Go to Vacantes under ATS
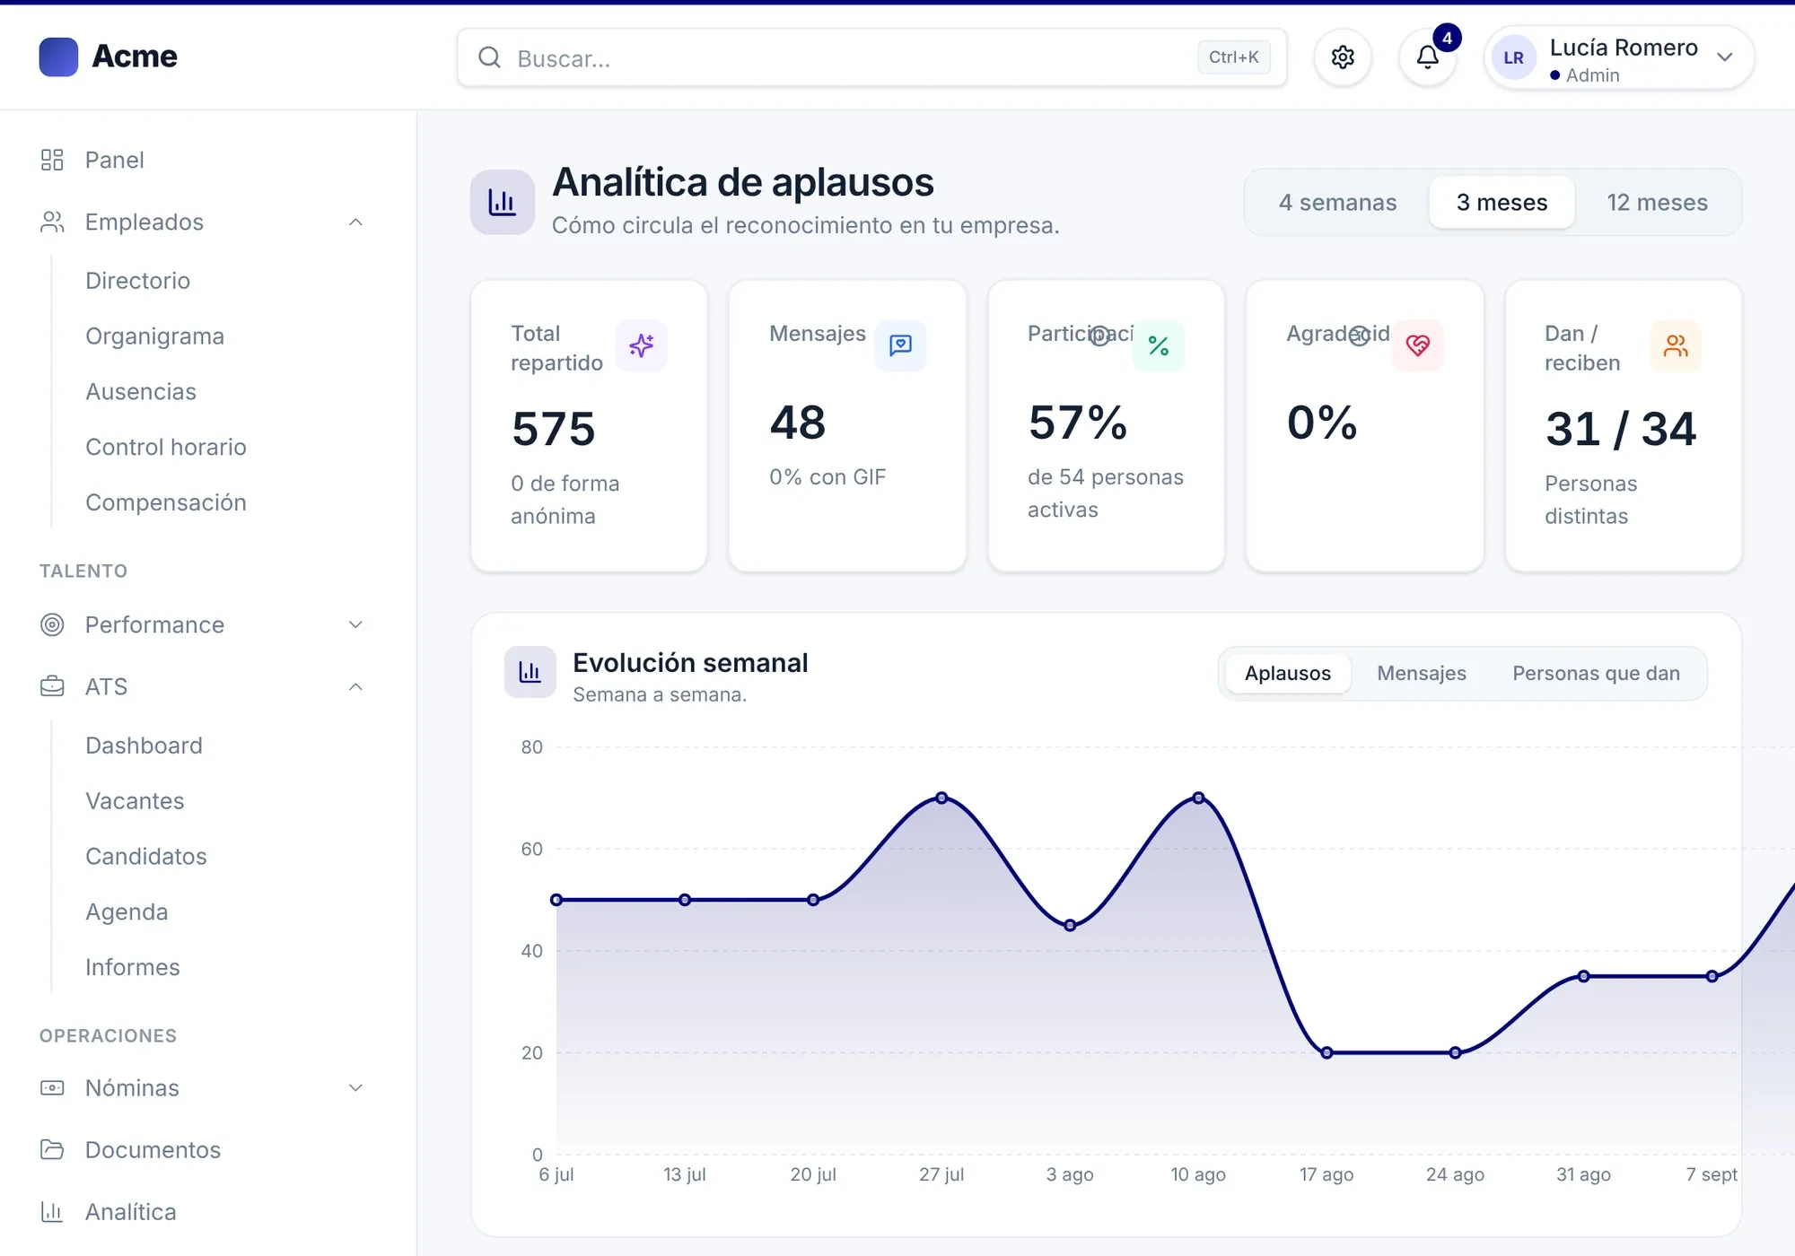 [135, 801]
